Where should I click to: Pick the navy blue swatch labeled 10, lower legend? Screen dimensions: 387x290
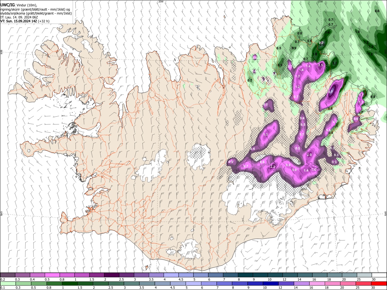pyautogui.click(x=270, y=284)
